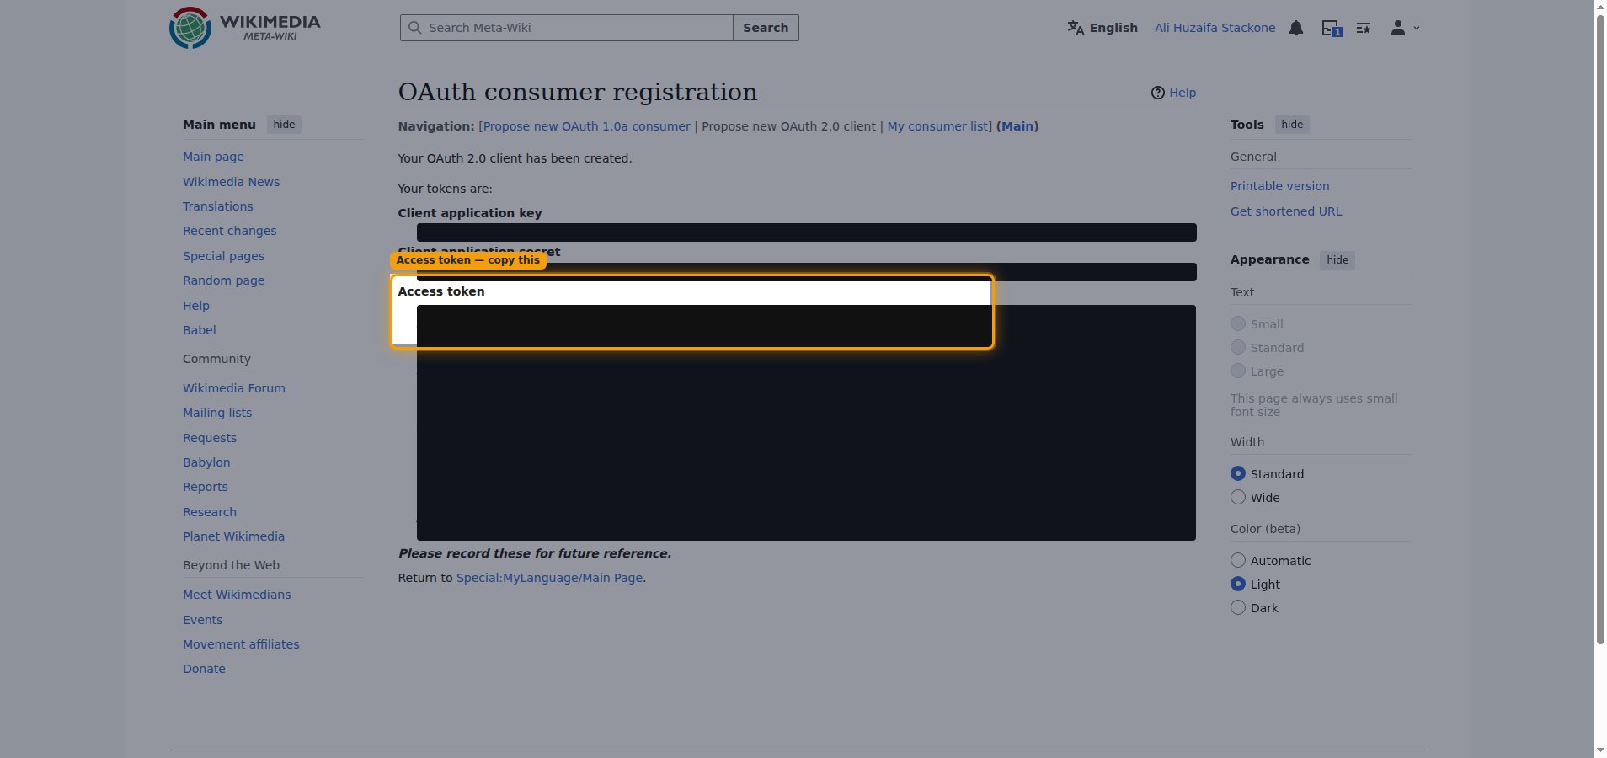Open Special pages sidebar link
1607x758 pixels.
click(x=223, y=256)
